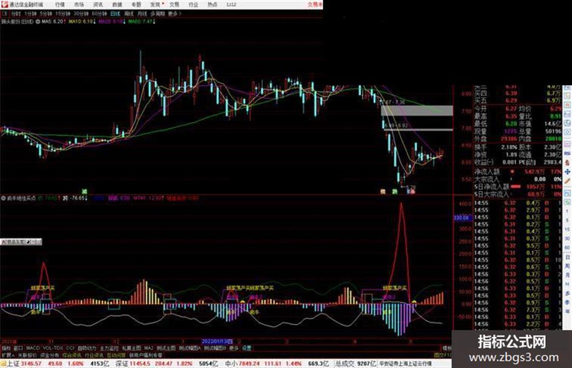Viewport: 572px width, 368px height.
Task: Open the 资金分布 tab
Action: [x=50, y=355]
